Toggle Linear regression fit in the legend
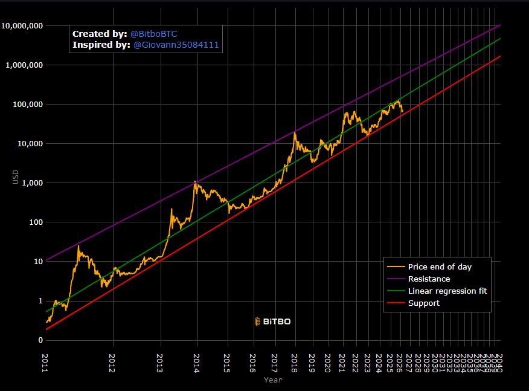 447,291
